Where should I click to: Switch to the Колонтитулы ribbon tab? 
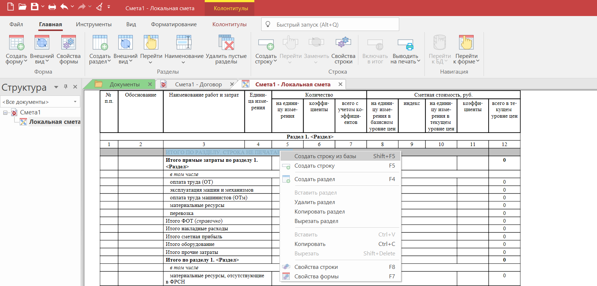pos(230,24)
